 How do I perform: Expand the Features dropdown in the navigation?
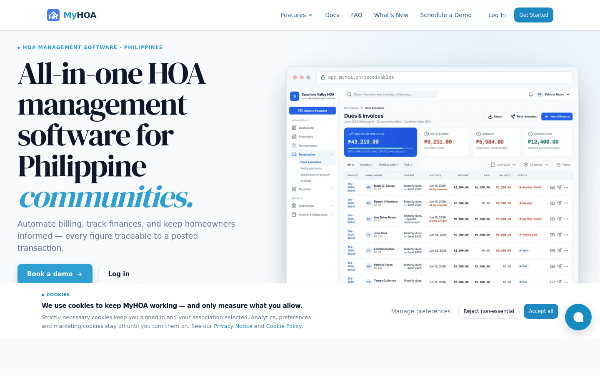coord(296,15)
